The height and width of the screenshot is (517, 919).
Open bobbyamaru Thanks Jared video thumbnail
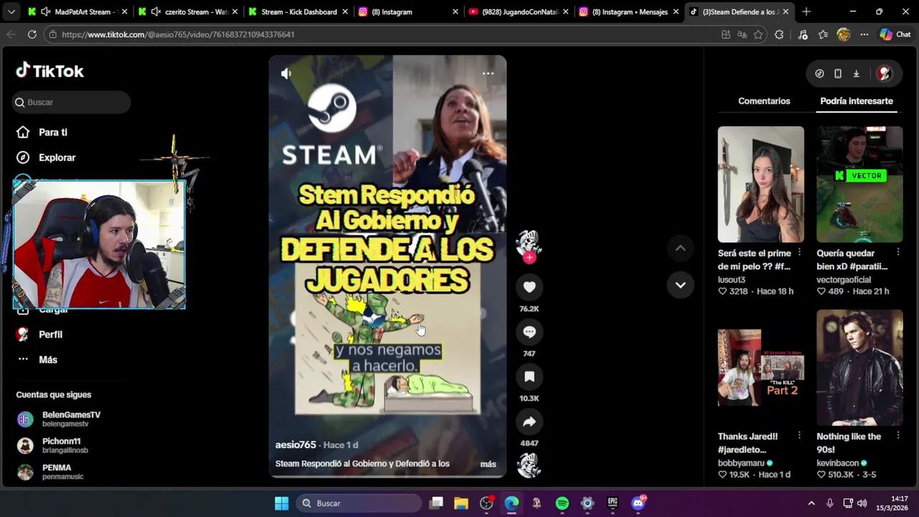coord(761,368)
